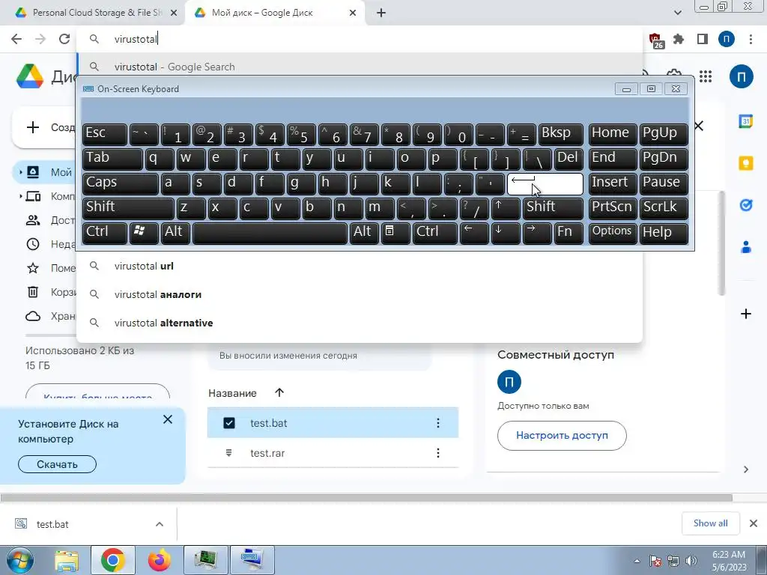Open more actions for test.bat
The width and height of the screenshot is (767, 575).
click(437, 423)
